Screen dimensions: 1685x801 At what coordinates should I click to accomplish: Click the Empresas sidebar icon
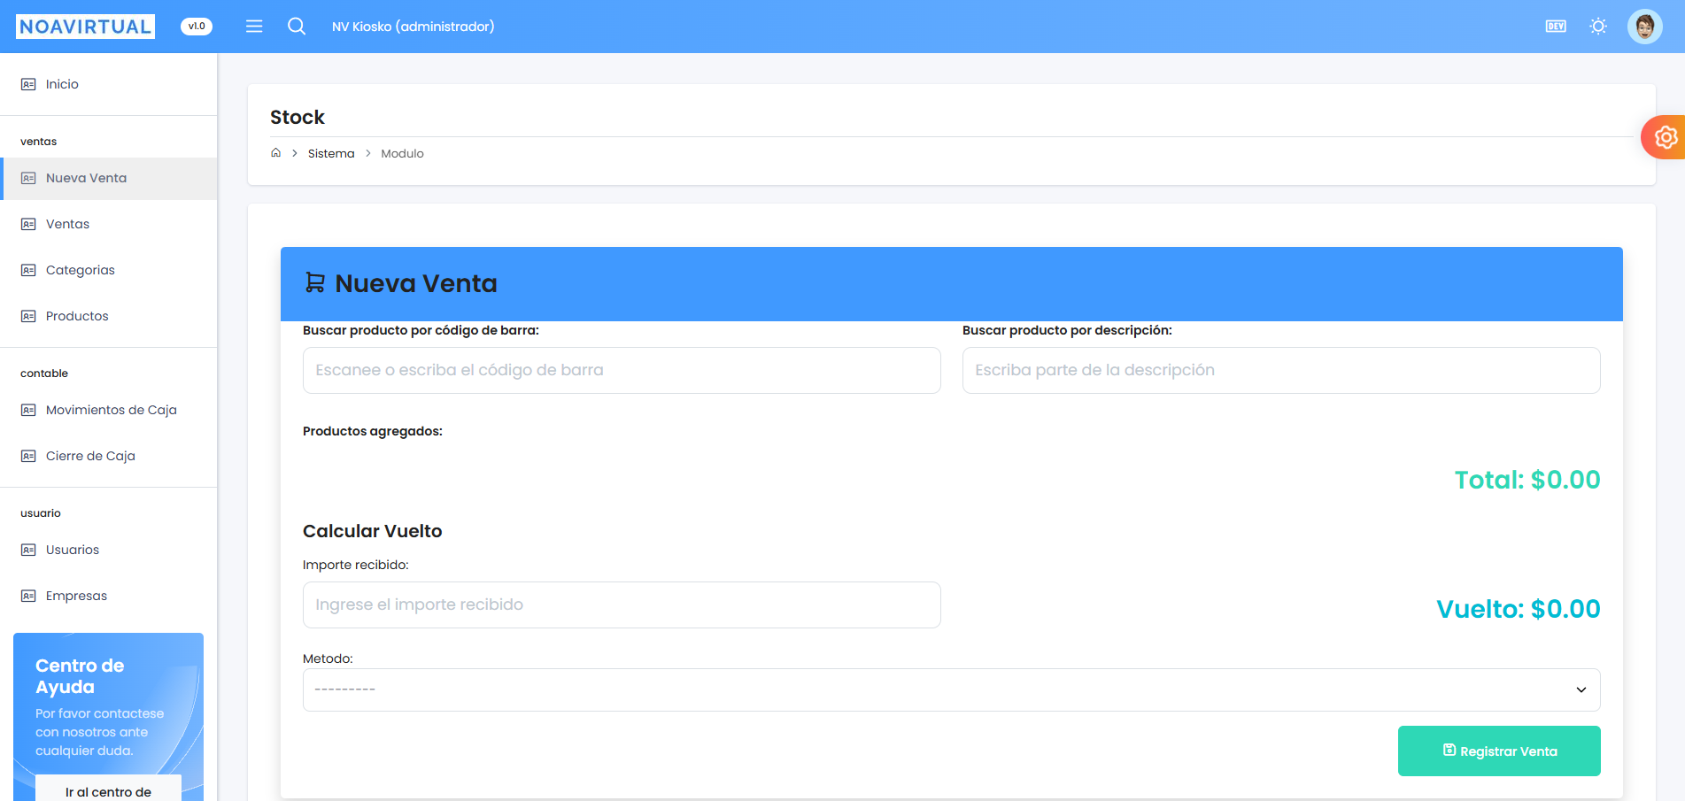(x=28, y=596)
